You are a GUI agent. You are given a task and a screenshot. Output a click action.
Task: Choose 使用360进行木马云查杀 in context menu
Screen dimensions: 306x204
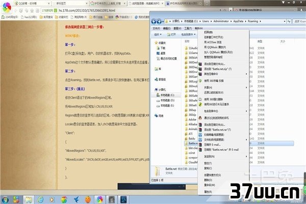point(216,104)
